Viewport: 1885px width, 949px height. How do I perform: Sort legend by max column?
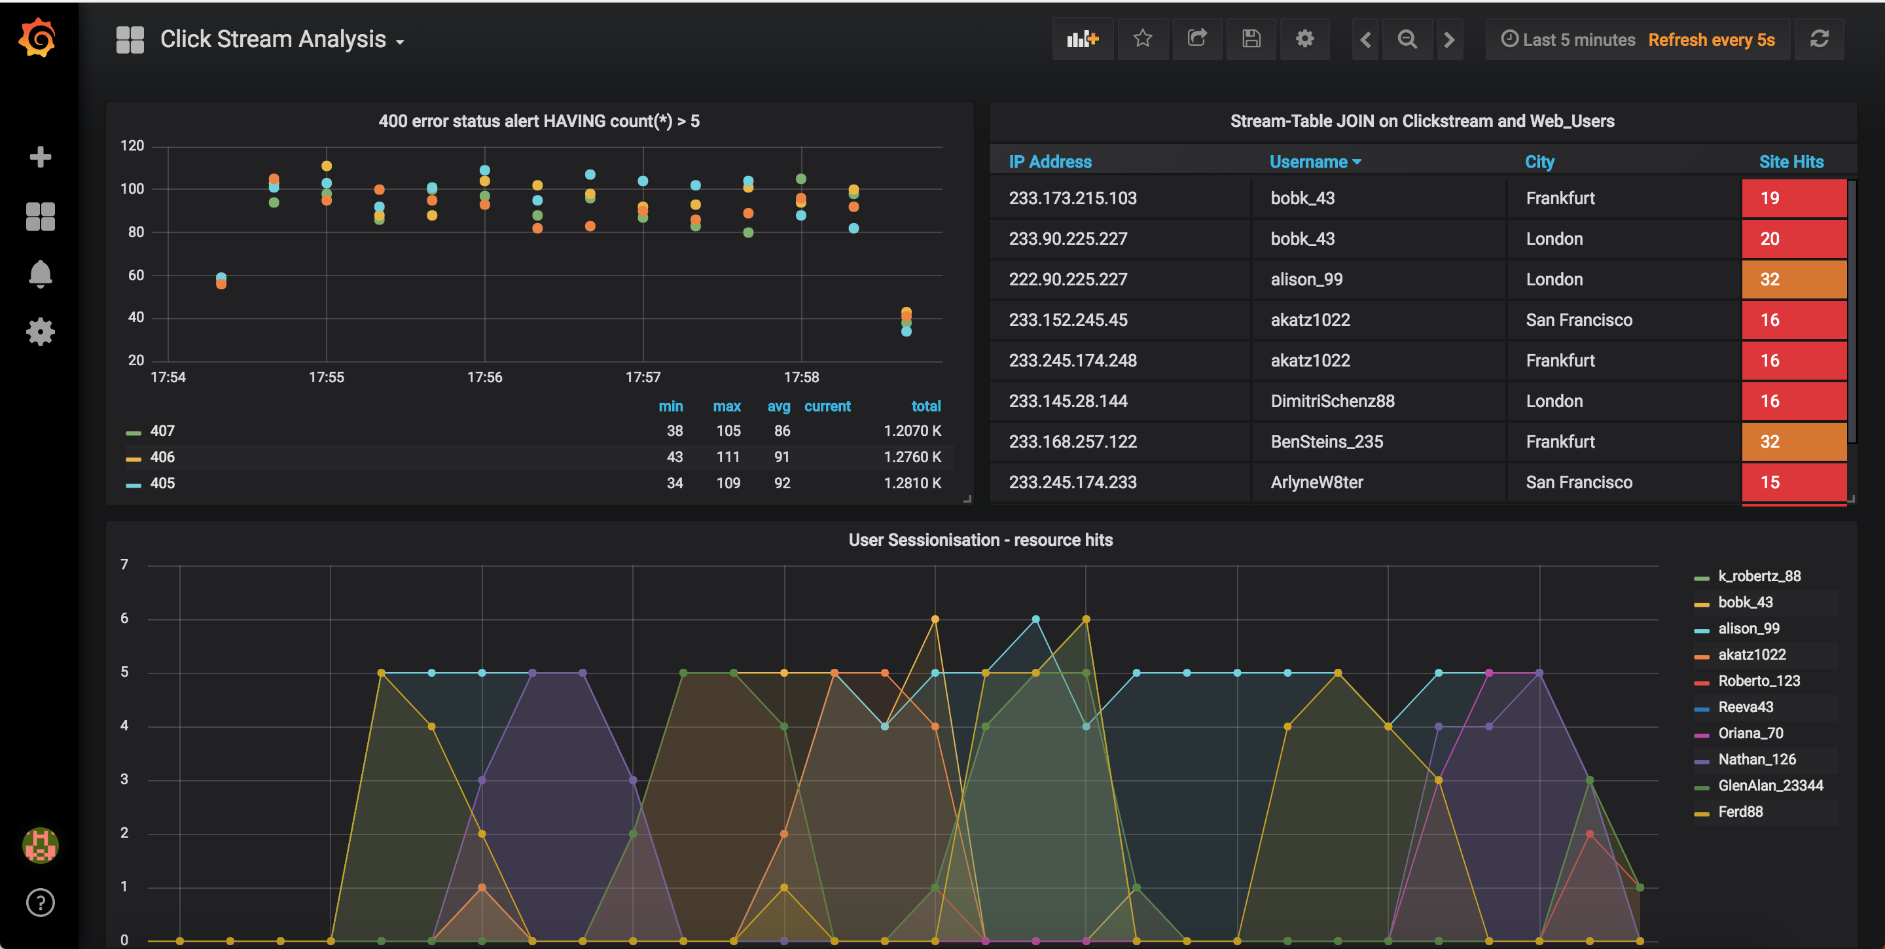pyautogui.click(x=727, y=406)
